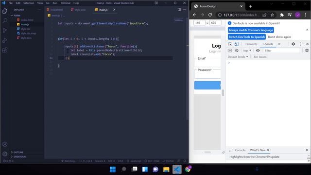Click the console Filter field
This screenshot has width=311, height=175.
(x=282, y=51)
